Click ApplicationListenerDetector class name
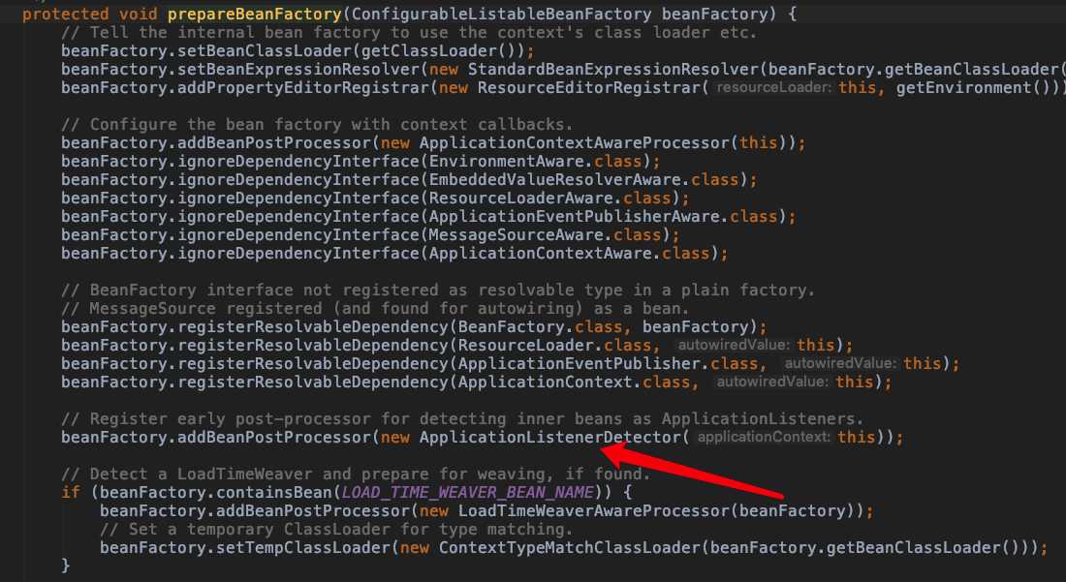The image size is (1066, 582). 549,437
